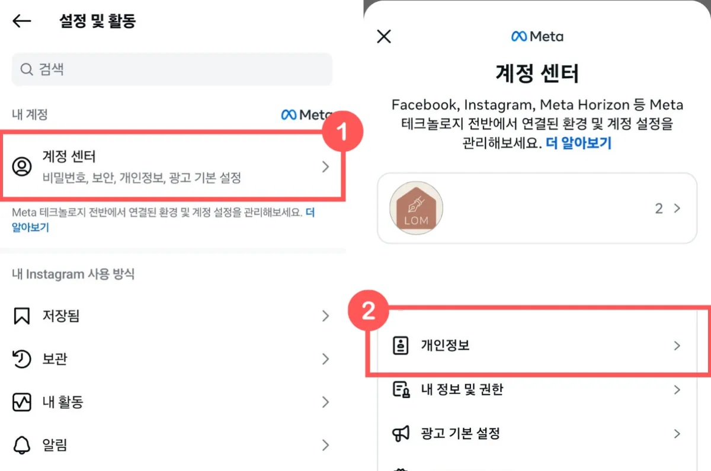
Task: Expand the 개인정보 row chevron
Action: (x=677, y=345)
